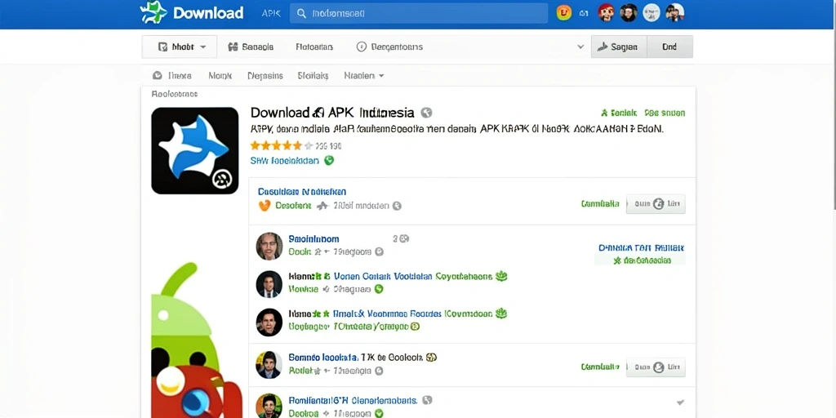Switch to the Sanaola tab

click(x=251, y=47)
